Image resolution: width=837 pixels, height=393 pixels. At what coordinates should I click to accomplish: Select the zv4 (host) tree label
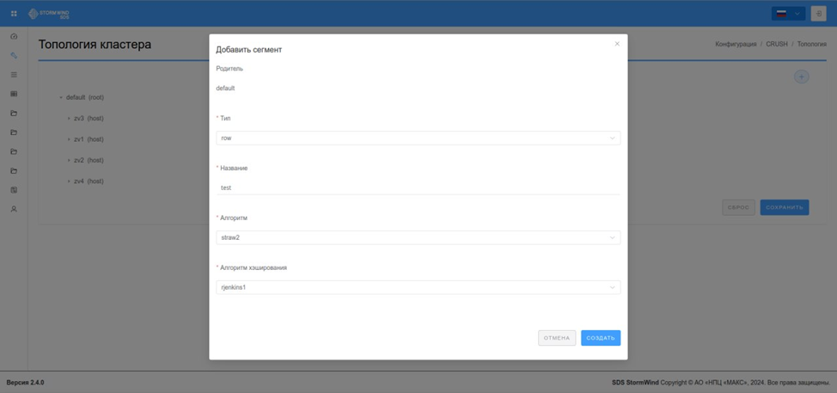click(x=89, y=181)
